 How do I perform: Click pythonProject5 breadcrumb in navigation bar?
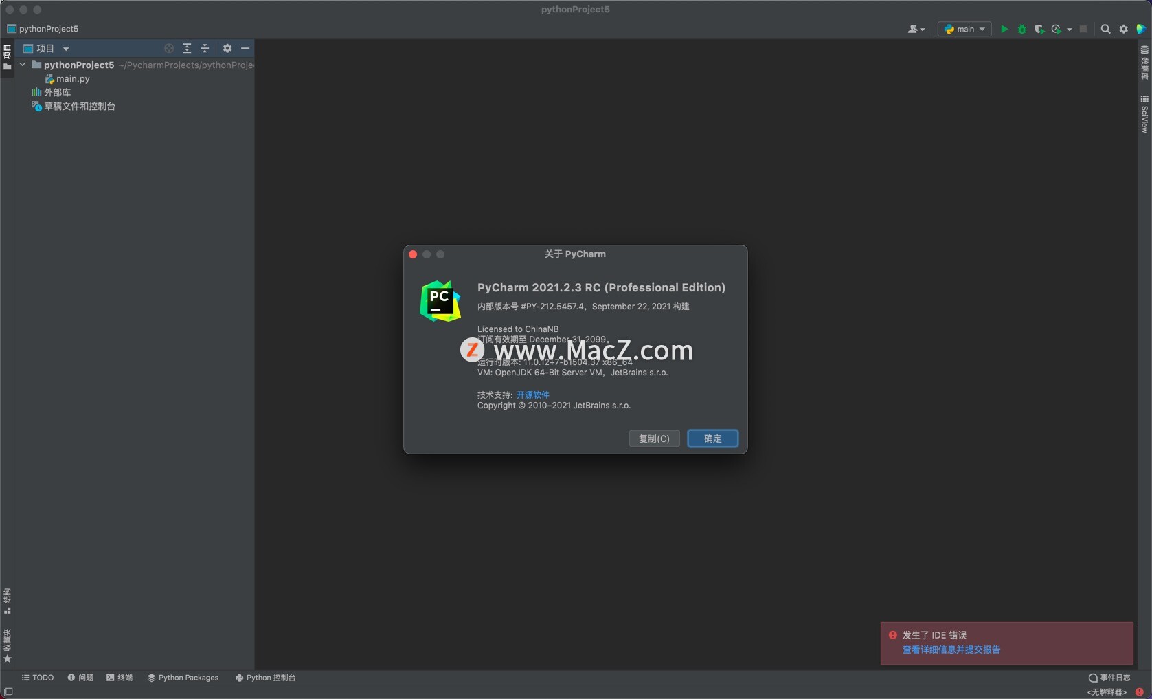coord(43,29)
